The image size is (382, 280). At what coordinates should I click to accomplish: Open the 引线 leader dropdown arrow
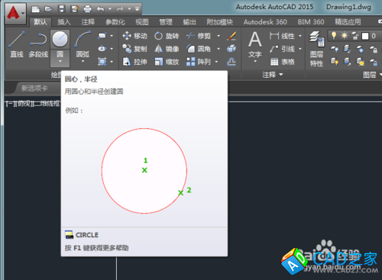click(300, 49)
